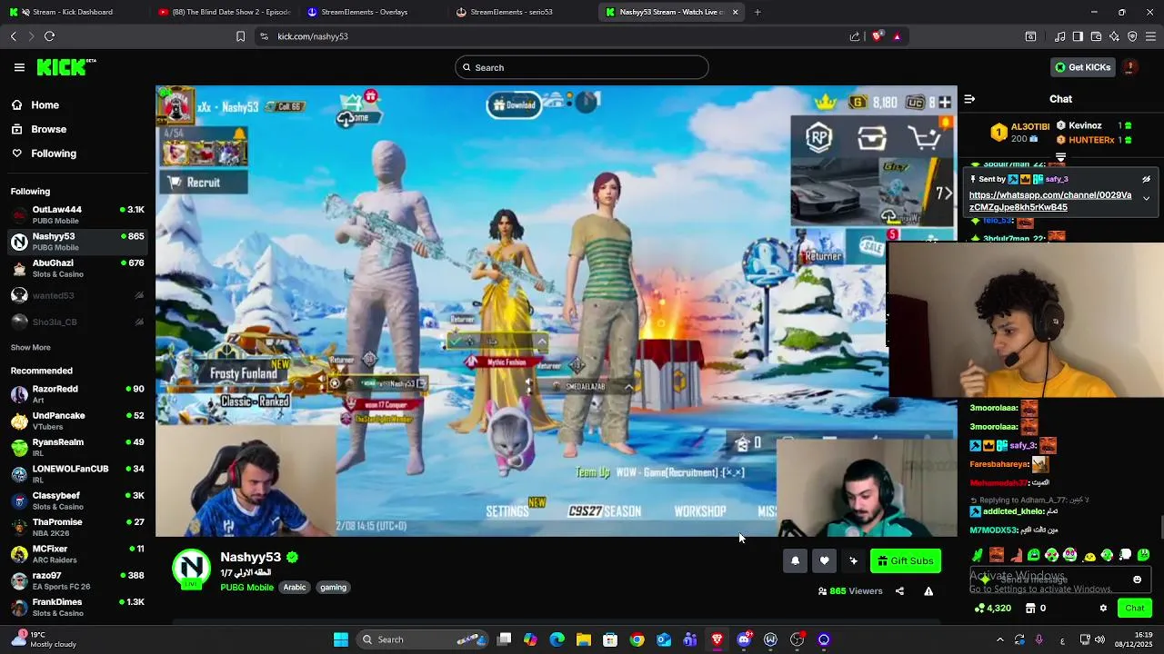Send message with green Chat button

click(x=1135, y=609)
